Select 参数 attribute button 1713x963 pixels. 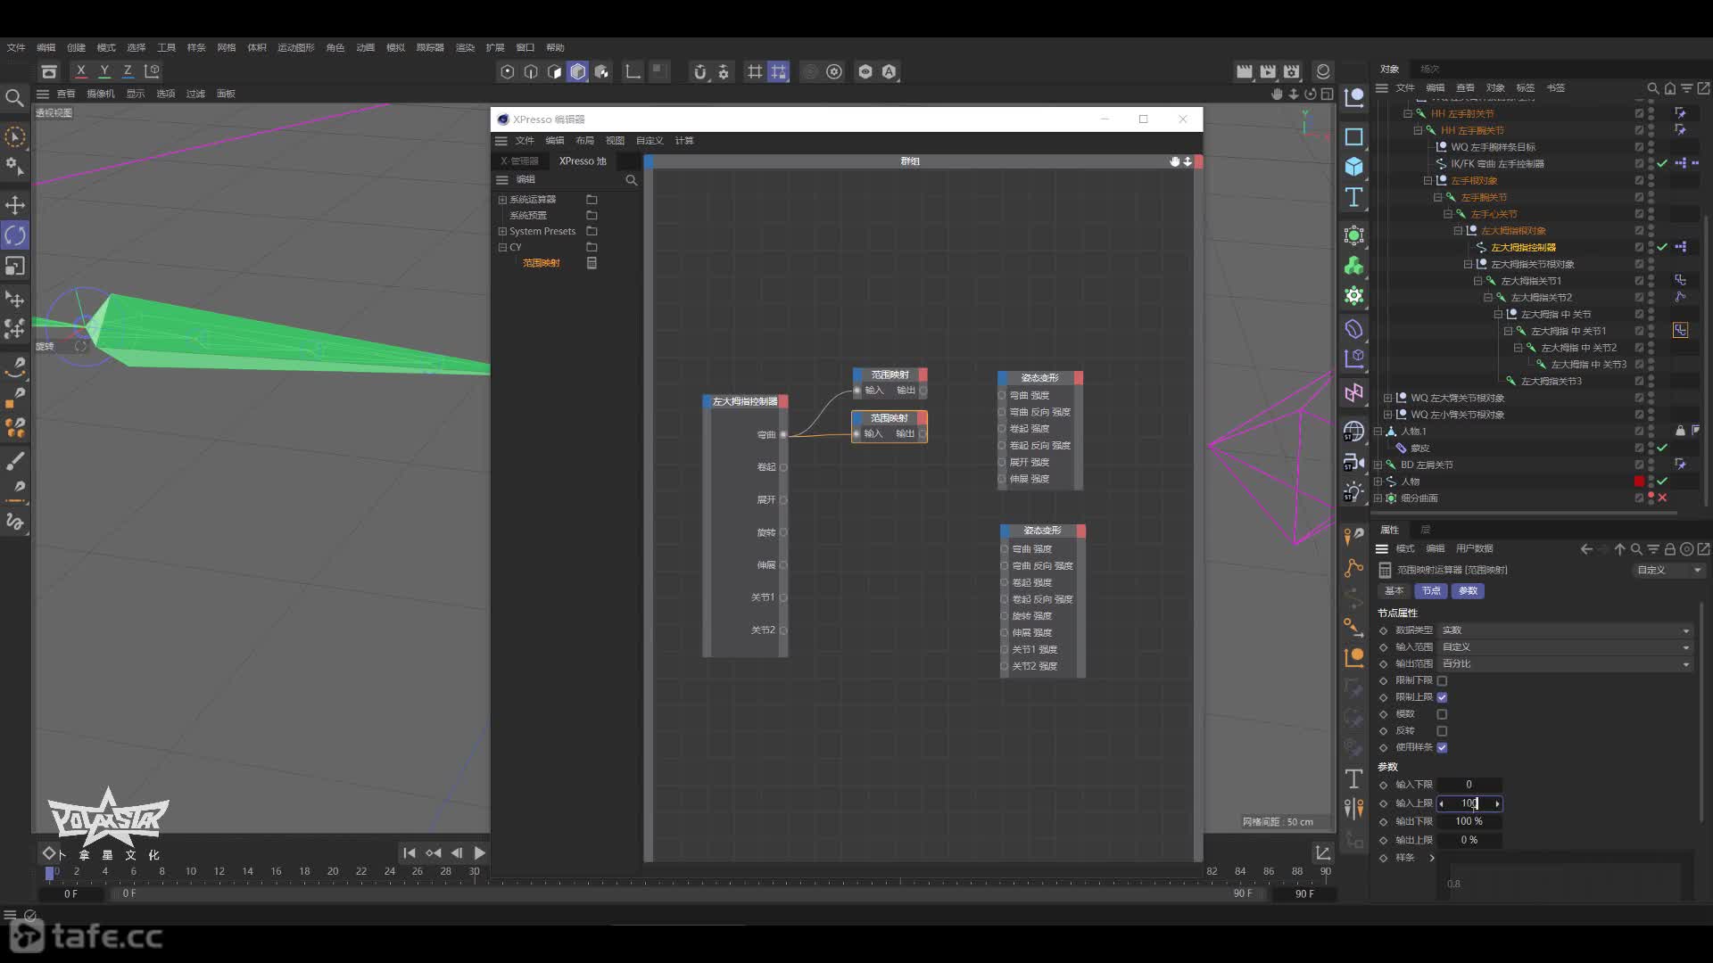point(1469,591)
